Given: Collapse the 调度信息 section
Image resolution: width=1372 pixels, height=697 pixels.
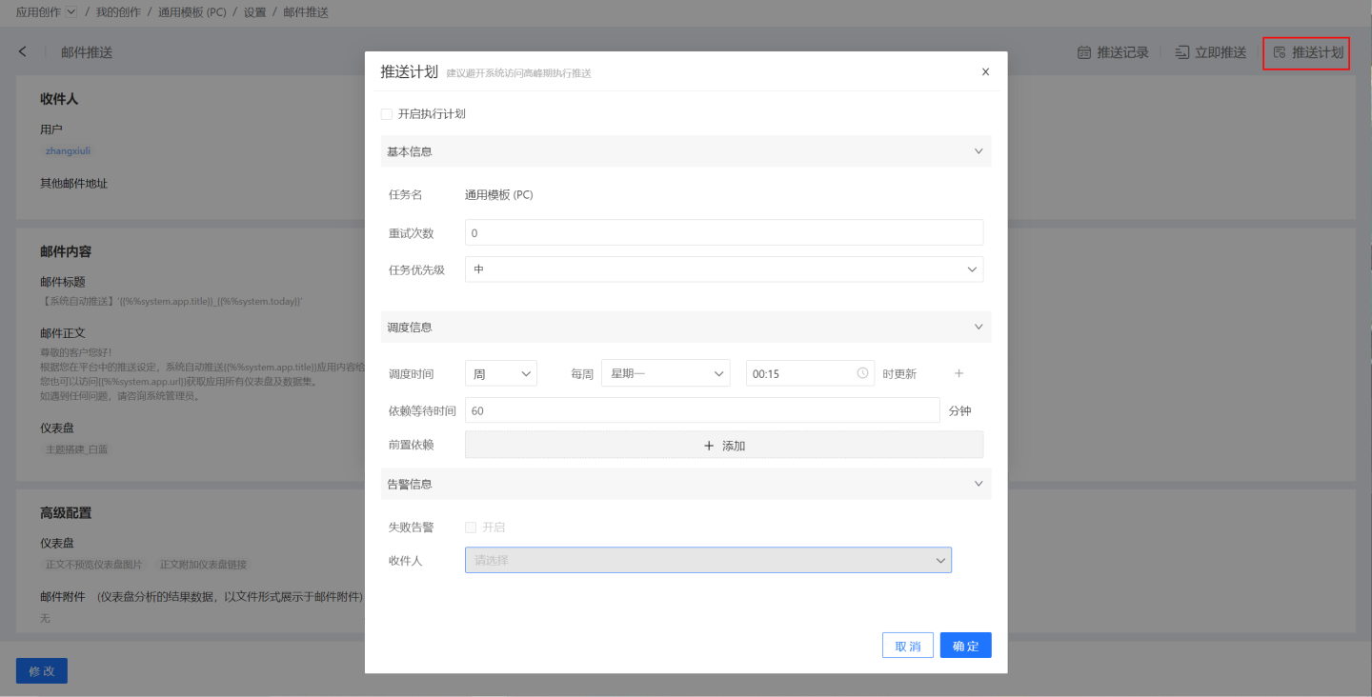Looking at the screenshot, I should 978,327.
